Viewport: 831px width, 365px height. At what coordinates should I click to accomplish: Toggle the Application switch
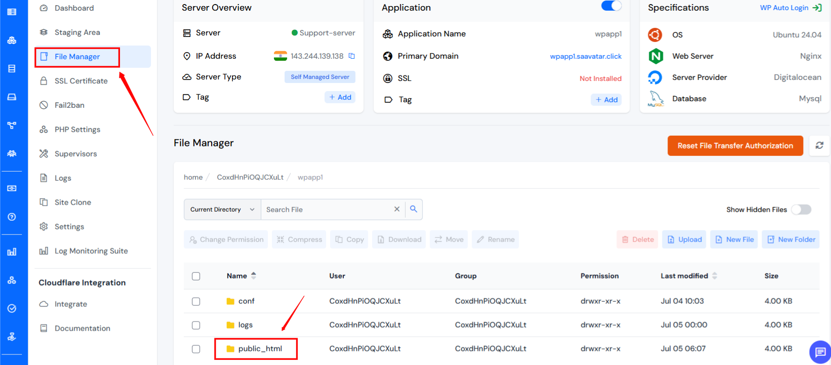click(611, 6)
